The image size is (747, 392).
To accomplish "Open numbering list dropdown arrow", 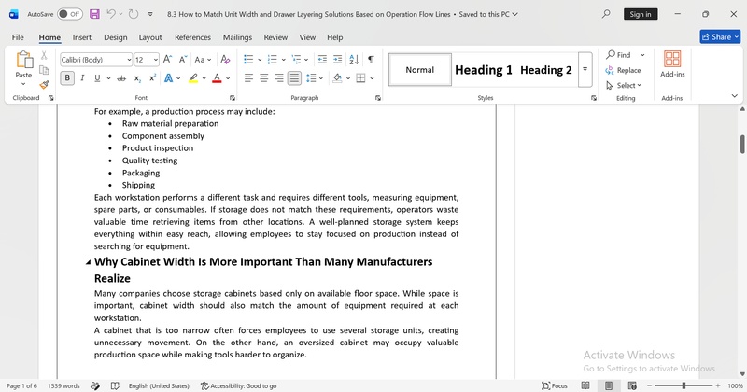I will point(284,60).
